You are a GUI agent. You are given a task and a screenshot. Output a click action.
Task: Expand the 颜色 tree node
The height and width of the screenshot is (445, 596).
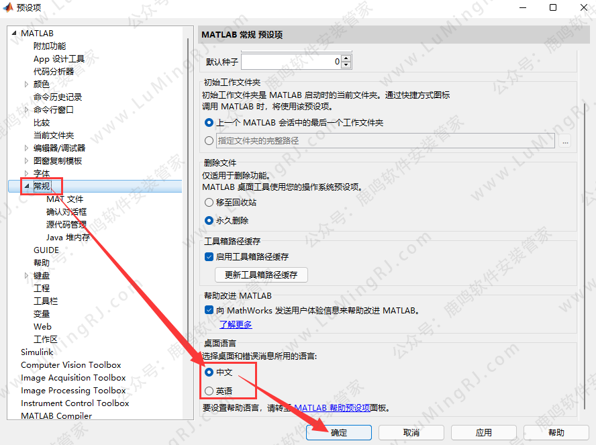pyautogui.click(x=27, y=85)
